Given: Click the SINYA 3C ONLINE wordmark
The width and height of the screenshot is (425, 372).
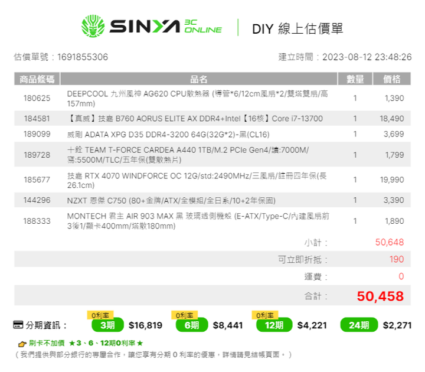Looking at the screenshot, I should pos(166,27).
